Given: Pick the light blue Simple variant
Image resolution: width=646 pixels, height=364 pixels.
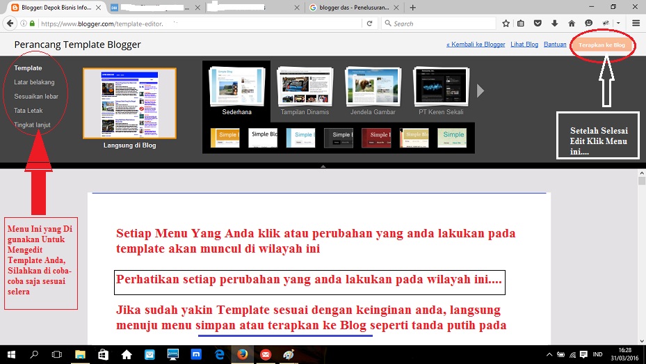Looking at the screenshot, I should point(301,138).
